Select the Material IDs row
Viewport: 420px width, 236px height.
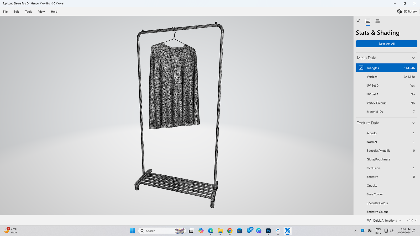tap(387, 112)
